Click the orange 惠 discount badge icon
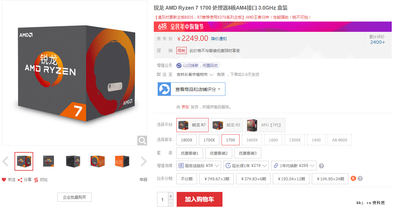The height and width of the screenshot is (208, 394). pos(353,178)
